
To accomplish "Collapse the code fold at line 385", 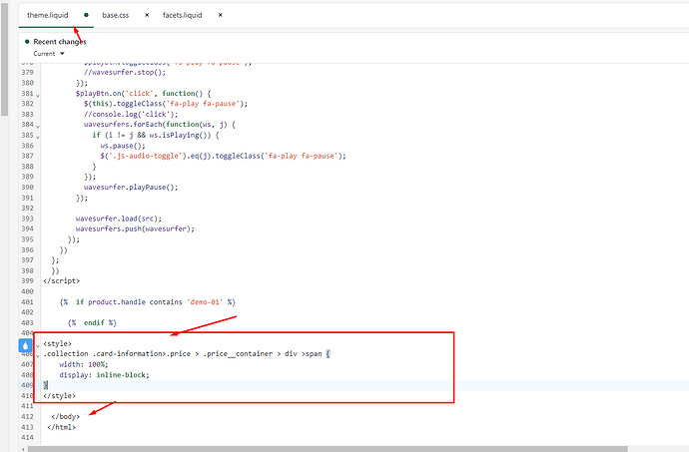I will point(38,135).
